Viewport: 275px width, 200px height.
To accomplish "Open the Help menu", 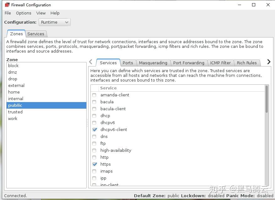I will 55,13.
